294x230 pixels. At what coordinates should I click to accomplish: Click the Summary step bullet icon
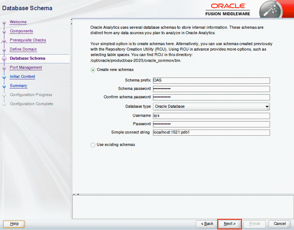(x=4, y=86)
